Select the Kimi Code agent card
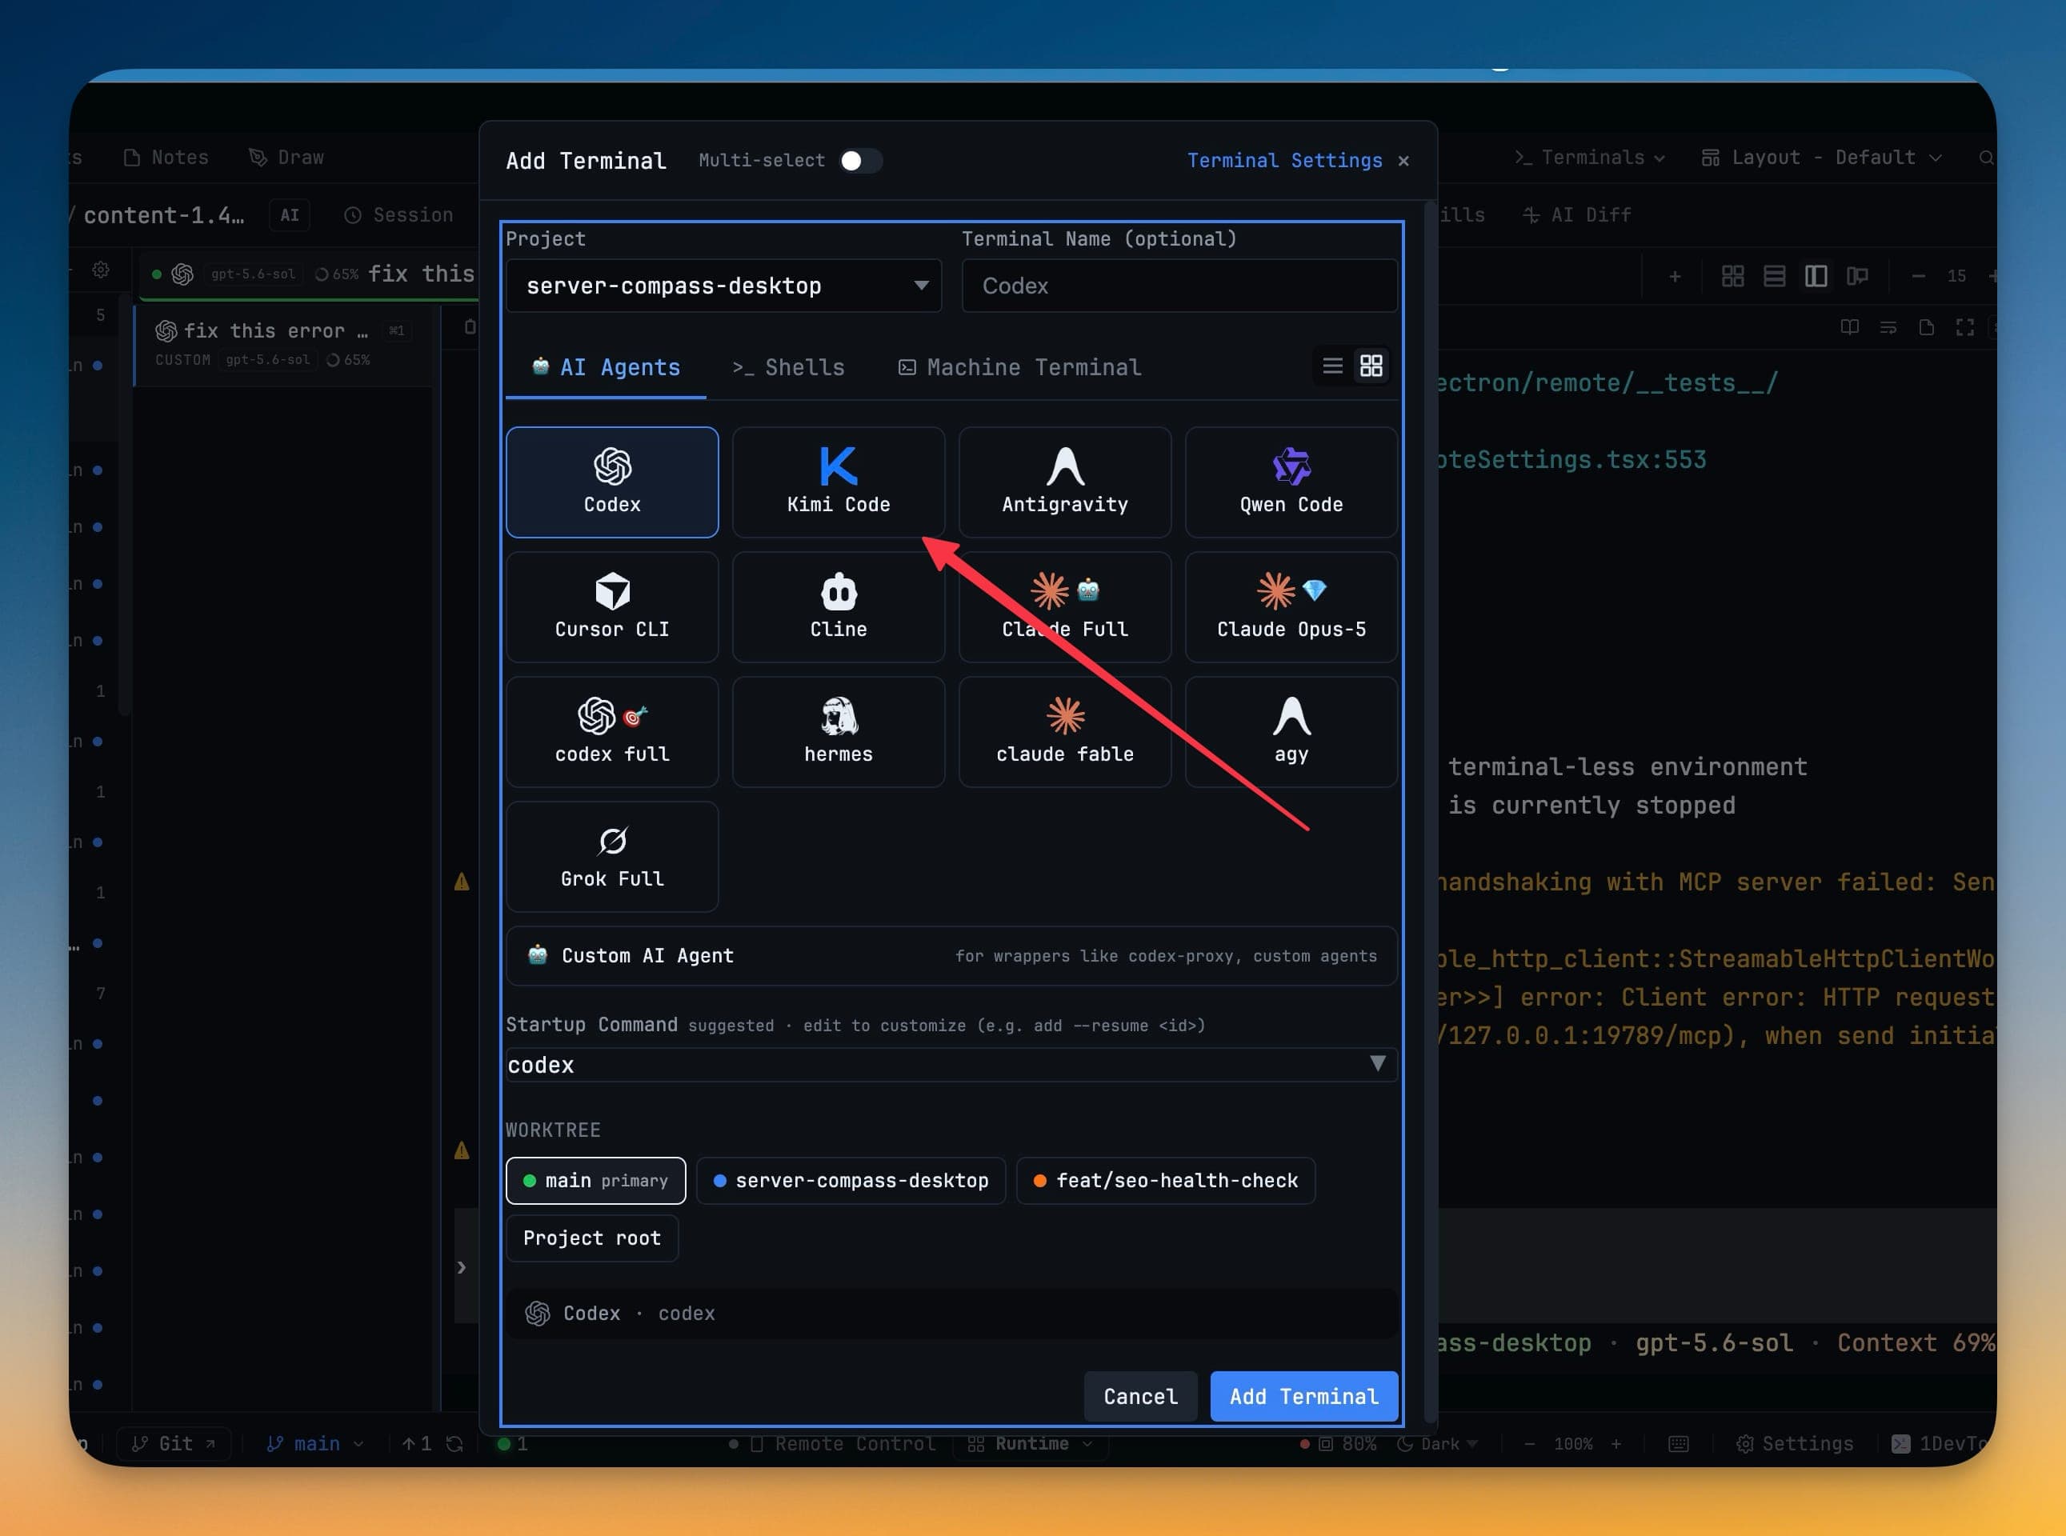This screenshot has width=2066, height=1536. pos(838,482)
